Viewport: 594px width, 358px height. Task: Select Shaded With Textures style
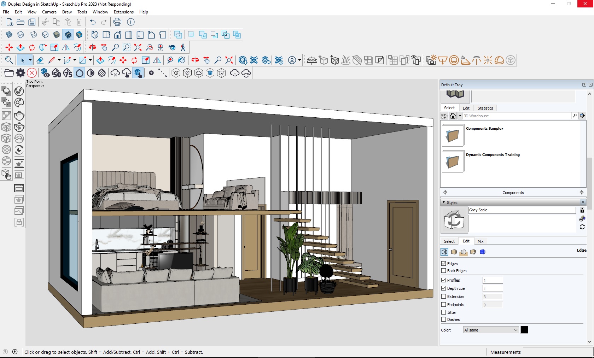[x=68, y=35]
